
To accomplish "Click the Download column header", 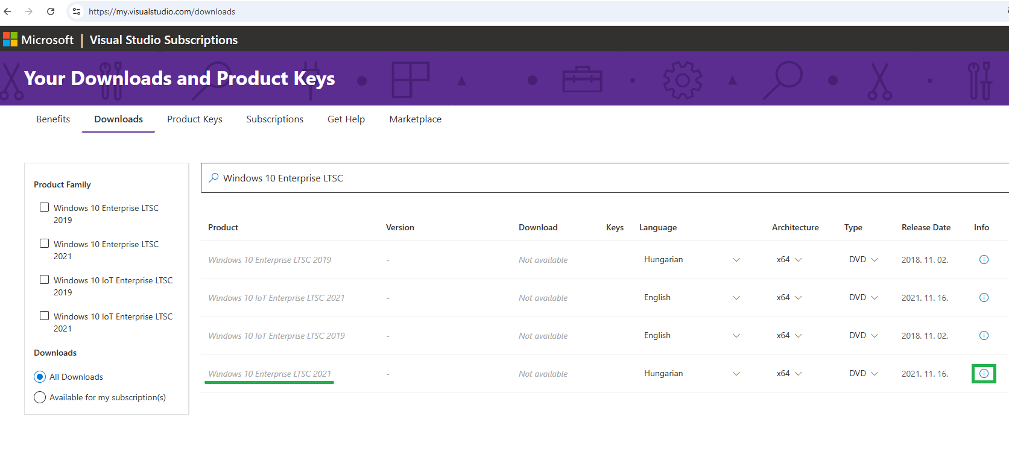I will pyautogui.click(x=538, y=227).
